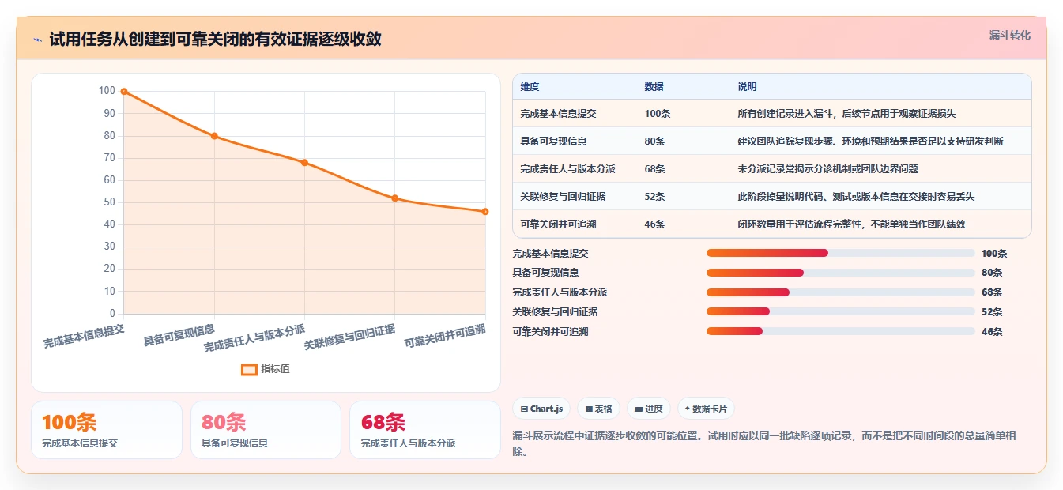
Task: Open the 68条 data card
Action: tap(425, 430)
